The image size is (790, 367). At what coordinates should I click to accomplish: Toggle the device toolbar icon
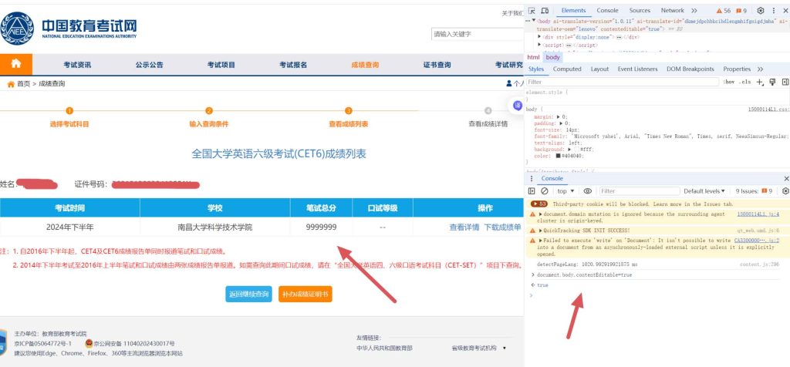(545, 10)
